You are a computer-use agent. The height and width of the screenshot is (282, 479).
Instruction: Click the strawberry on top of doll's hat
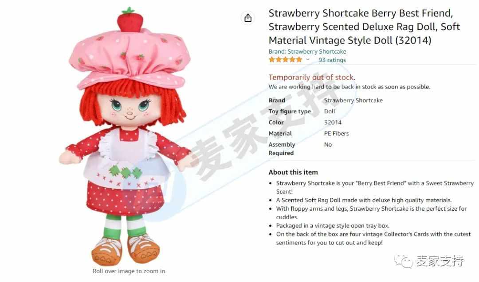pyautogui.click(x=130, y=19)
